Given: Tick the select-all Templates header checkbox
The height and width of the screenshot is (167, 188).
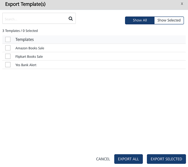Looking at the screenshot, I should tap(8, 39).
